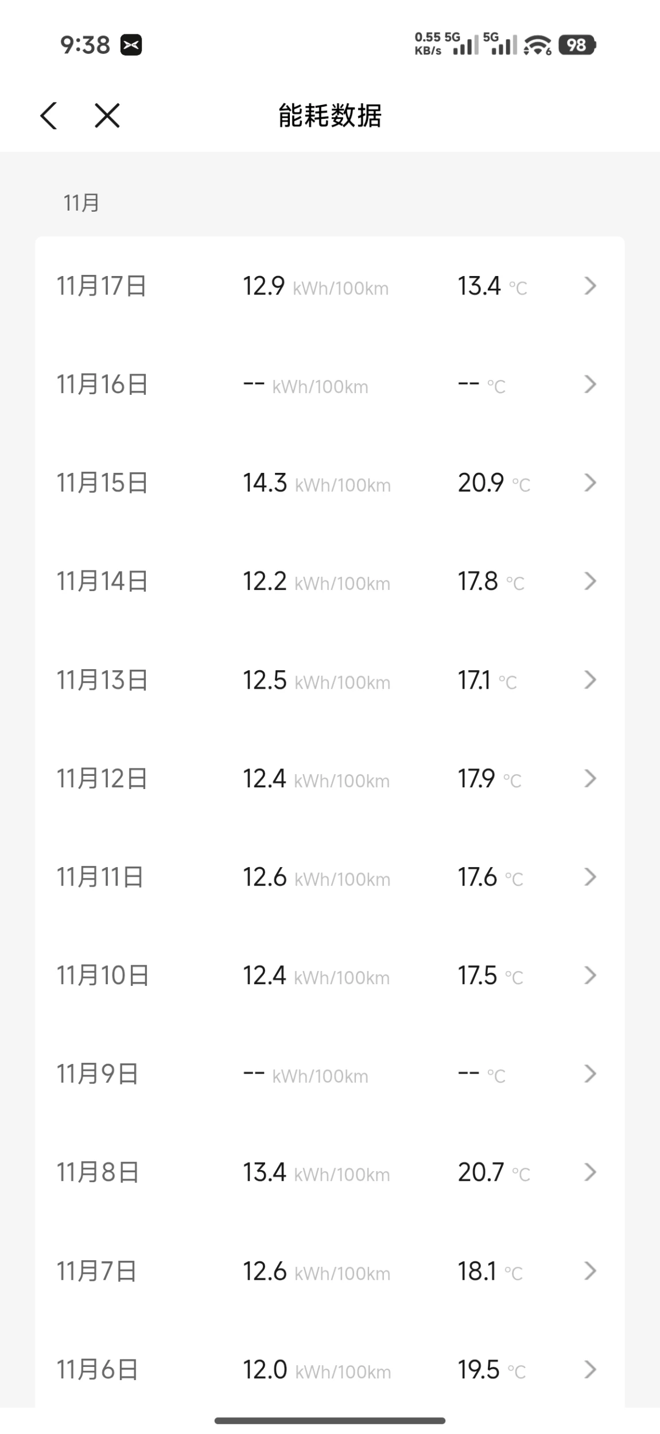This screenshot has width=660, height=1434.
Task: Expand the November 17 entry chevron
Action: (x=590, y=286)
